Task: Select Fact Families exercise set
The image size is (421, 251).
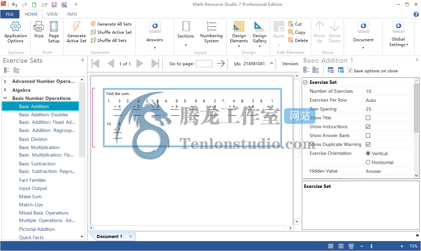Action: coord(32,180)
